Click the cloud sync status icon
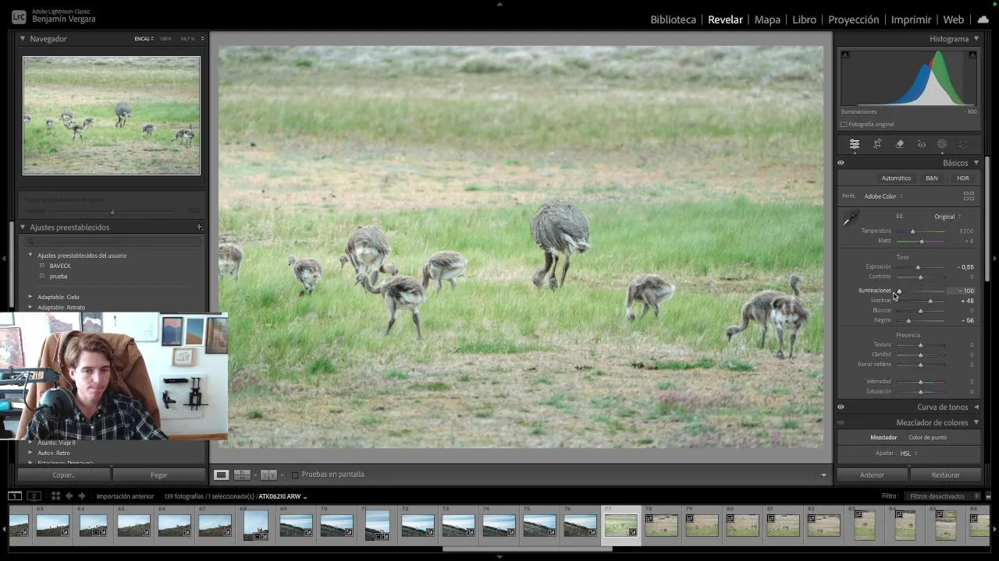Image resolution: width=999 pixels, height=561 pixels. click(x=983, y=19)
